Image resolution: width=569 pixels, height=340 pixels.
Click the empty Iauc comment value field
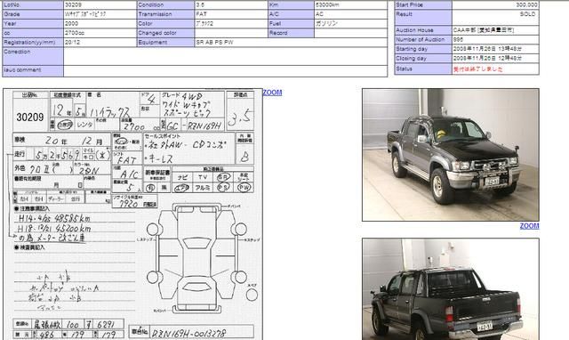coord(225,71)
